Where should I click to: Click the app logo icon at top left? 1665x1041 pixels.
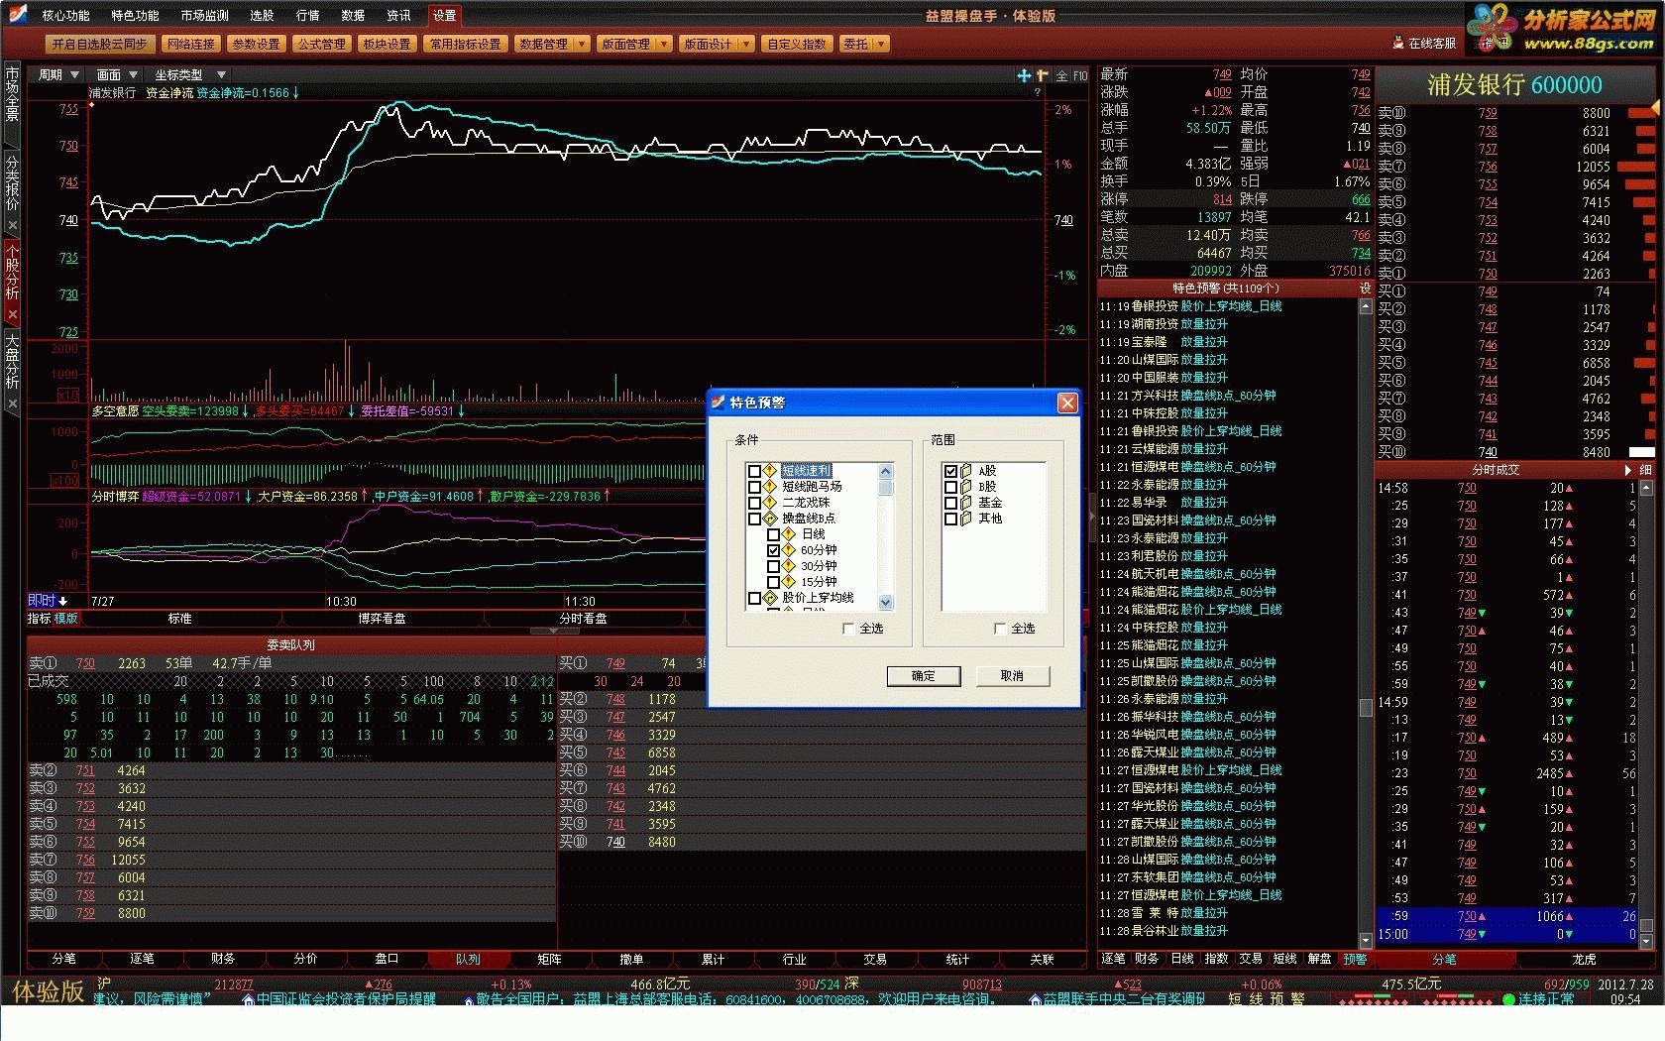pyautogui.click(x=18, y=14)
